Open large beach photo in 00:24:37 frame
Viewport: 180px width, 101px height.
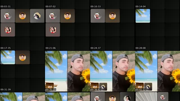click(x=101, y=71)
